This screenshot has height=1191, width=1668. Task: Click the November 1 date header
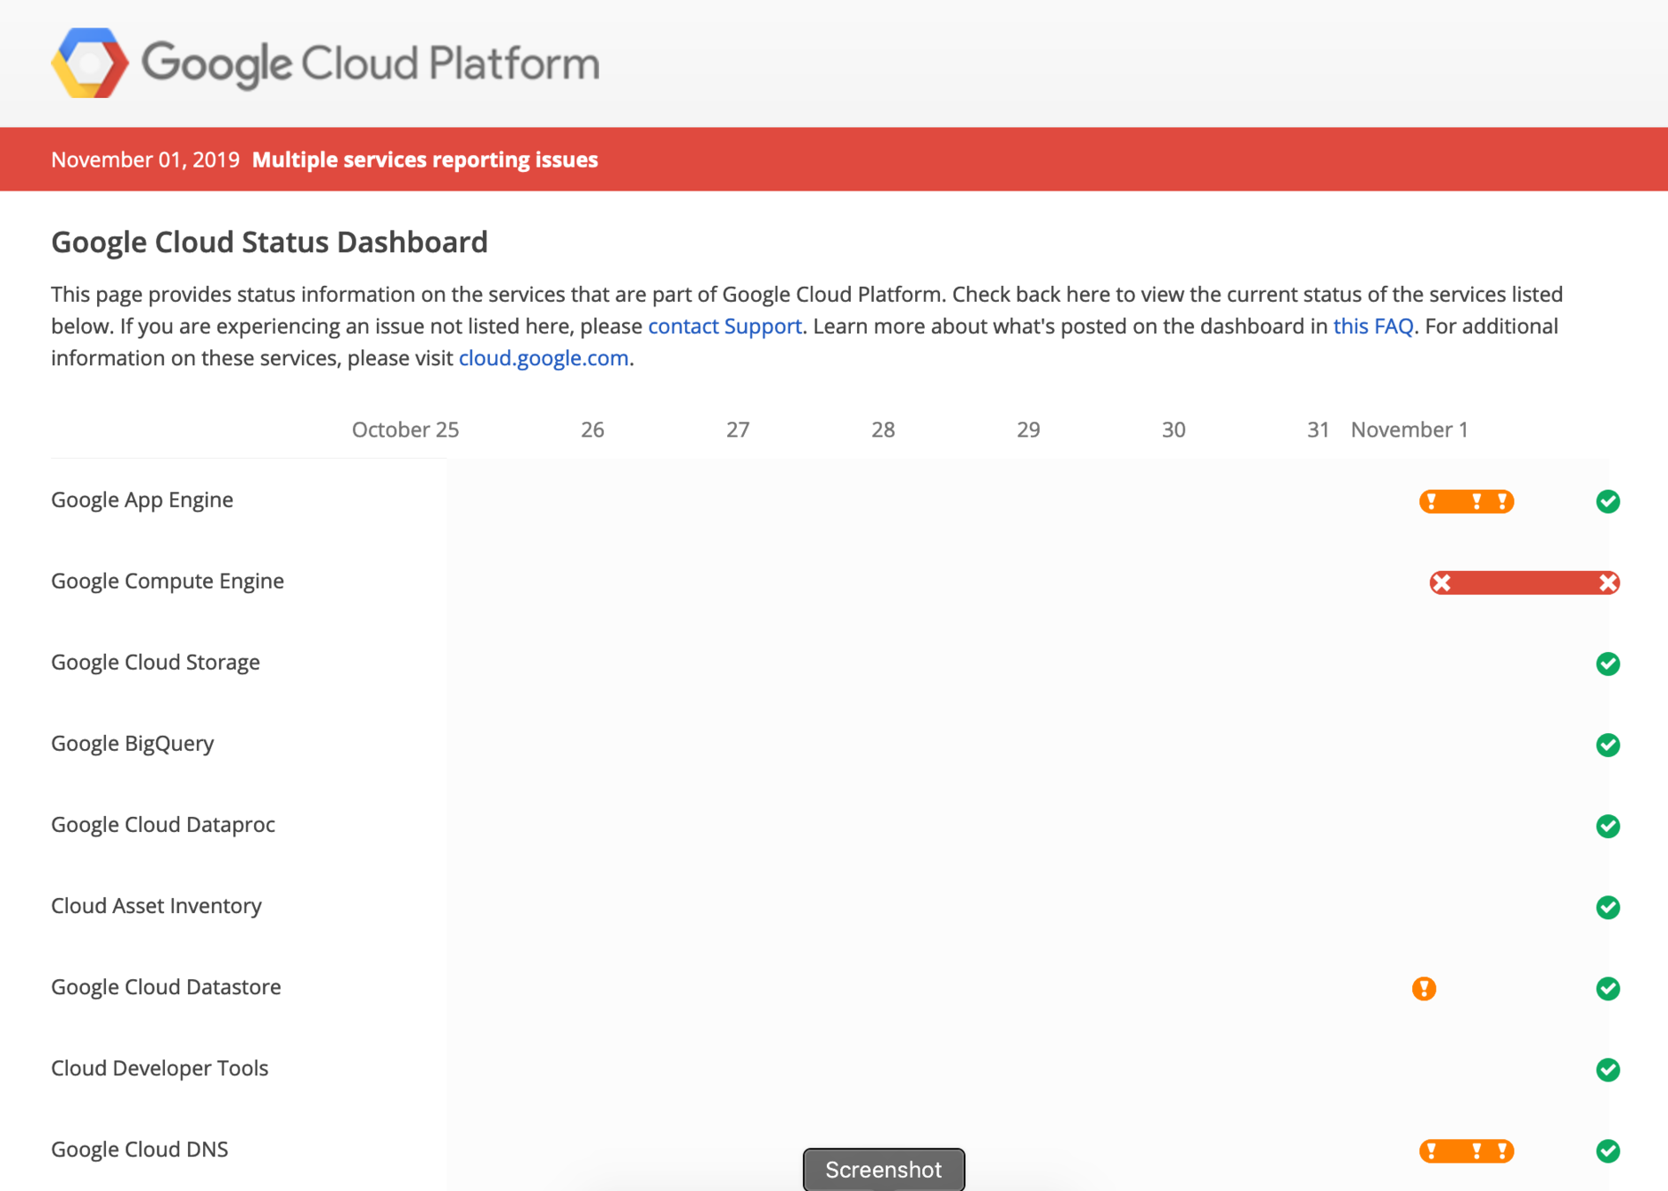tap(1409, 430)
